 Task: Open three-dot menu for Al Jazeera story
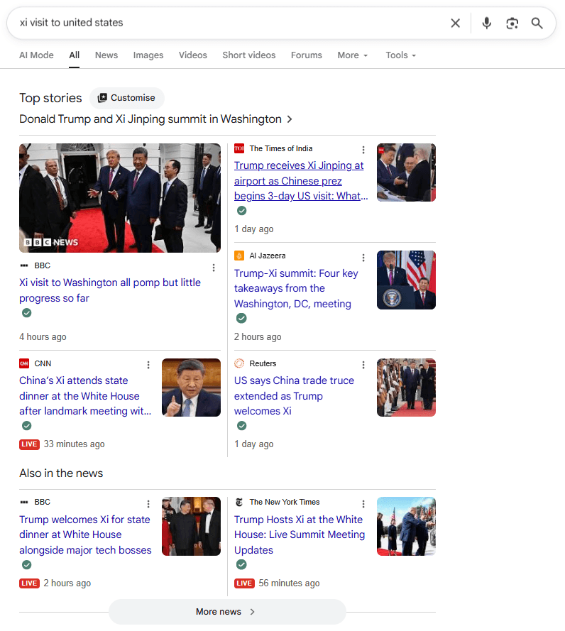click(363, 258)
